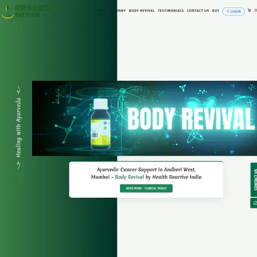
Task: Select the Buy menu item
Action: [x=216, y=11]
